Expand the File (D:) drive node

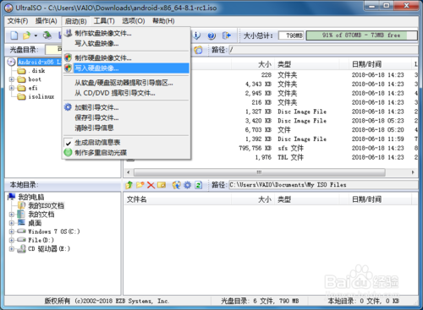click(12, 240)
